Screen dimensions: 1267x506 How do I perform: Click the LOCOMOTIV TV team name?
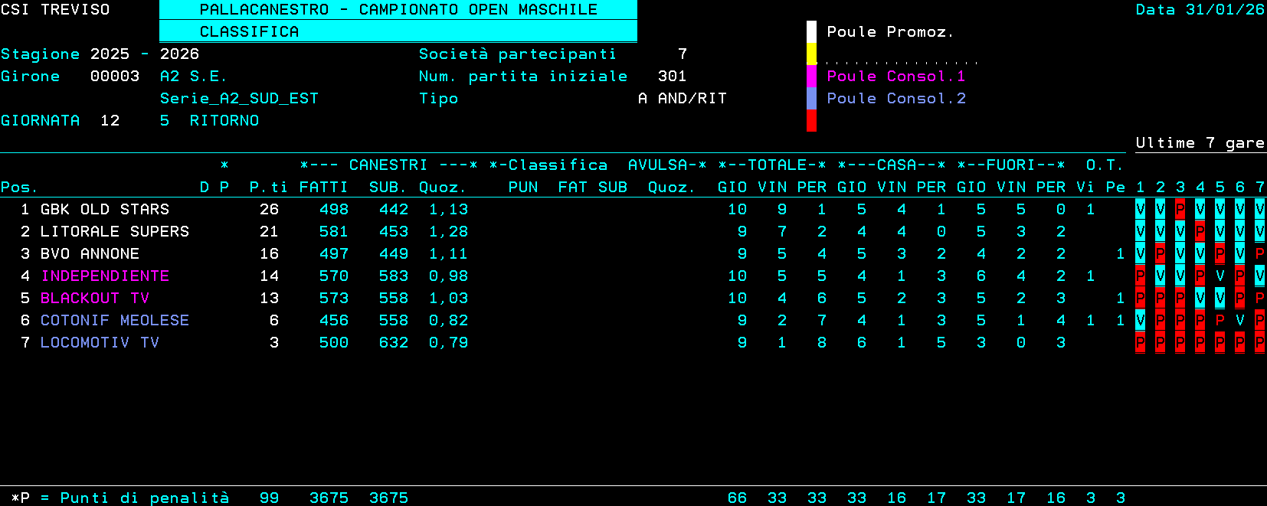click(100, 342)
